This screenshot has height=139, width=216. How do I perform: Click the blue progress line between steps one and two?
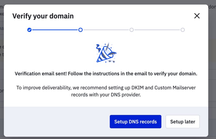(55, 30)
